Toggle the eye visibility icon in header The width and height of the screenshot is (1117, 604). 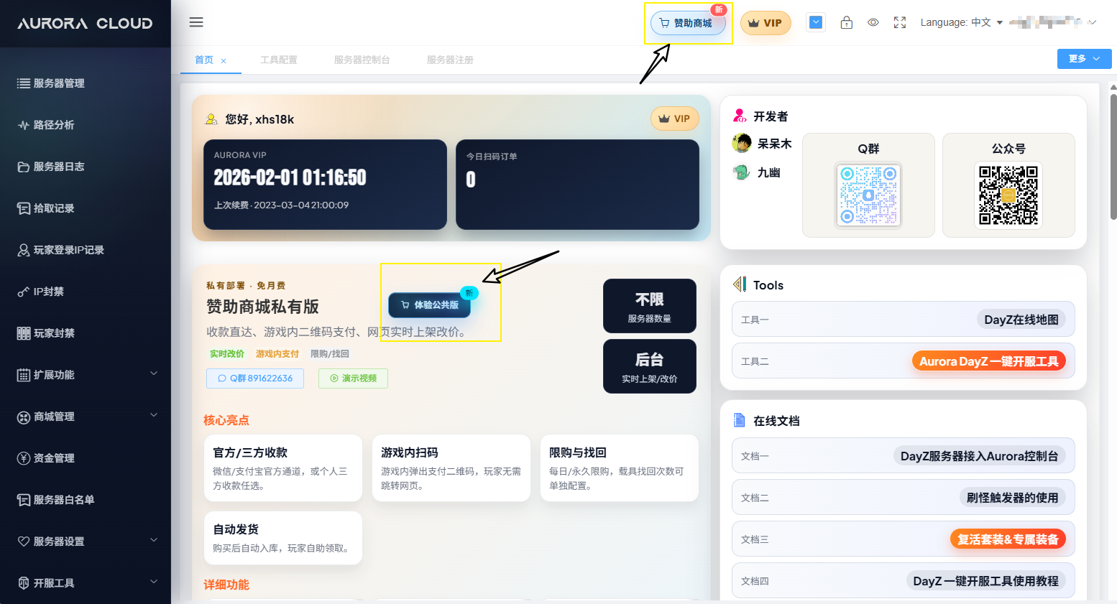873,22
